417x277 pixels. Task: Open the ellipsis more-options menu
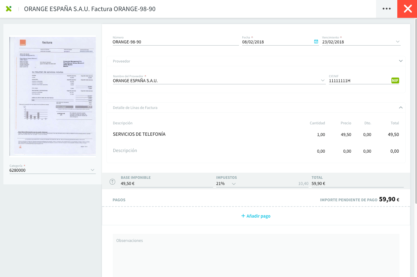[x=386, y=9]
